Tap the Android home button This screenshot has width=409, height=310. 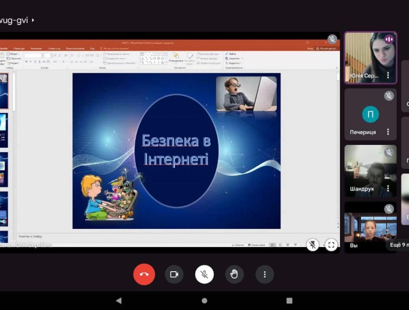click(205, 300)
